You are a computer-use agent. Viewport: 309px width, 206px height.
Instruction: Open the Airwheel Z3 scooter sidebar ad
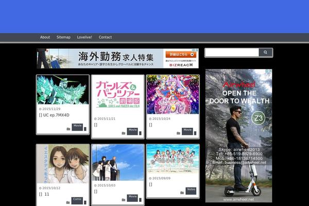coord(238,135)
